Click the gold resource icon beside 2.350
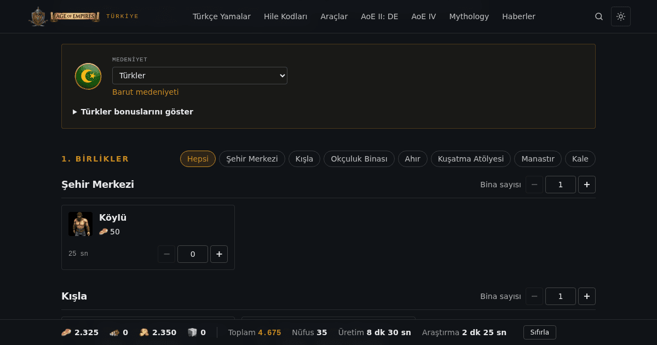This screenshot has height=345, width=657. [144, 332]
